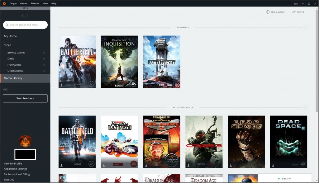Open the Battlefield 3 game tile
Screen dimensions: 319x183
(77, 142)
